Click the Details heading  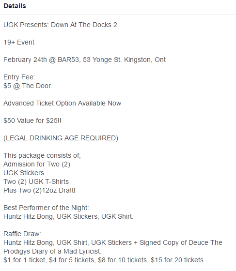click(15, 6)
